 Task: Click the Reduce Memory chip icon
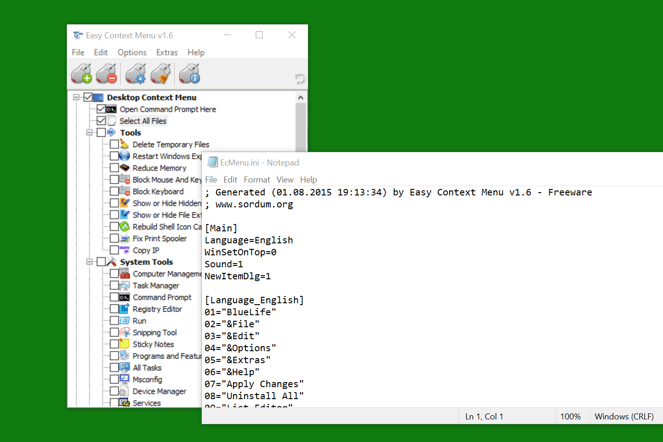point(125,168)
